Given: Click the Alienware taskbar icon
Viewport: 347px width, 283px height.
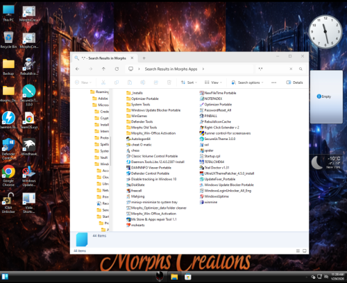Looking at the screenshot, I should [x=160, y=276].
